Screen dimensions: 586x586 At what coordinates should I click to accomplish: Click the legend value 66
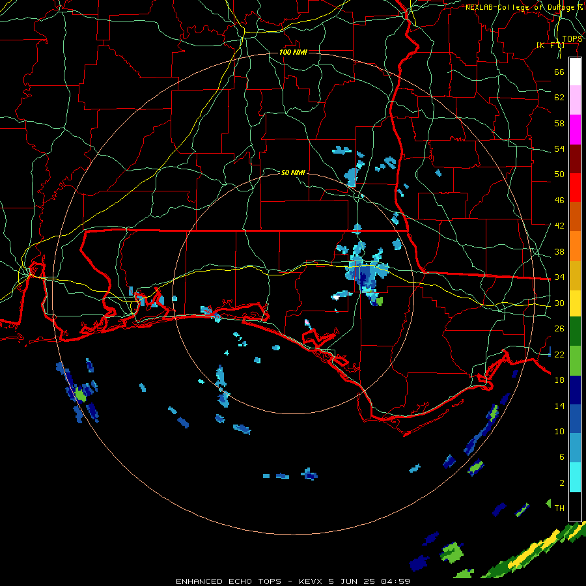pos(559,72)
